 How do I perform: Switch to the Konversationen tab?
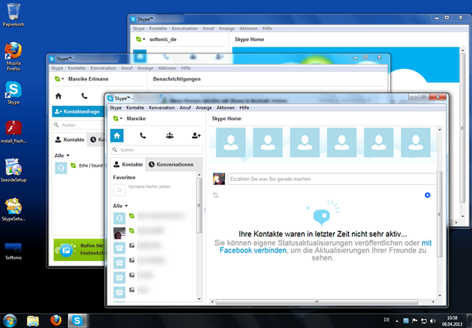pos(171,164)
